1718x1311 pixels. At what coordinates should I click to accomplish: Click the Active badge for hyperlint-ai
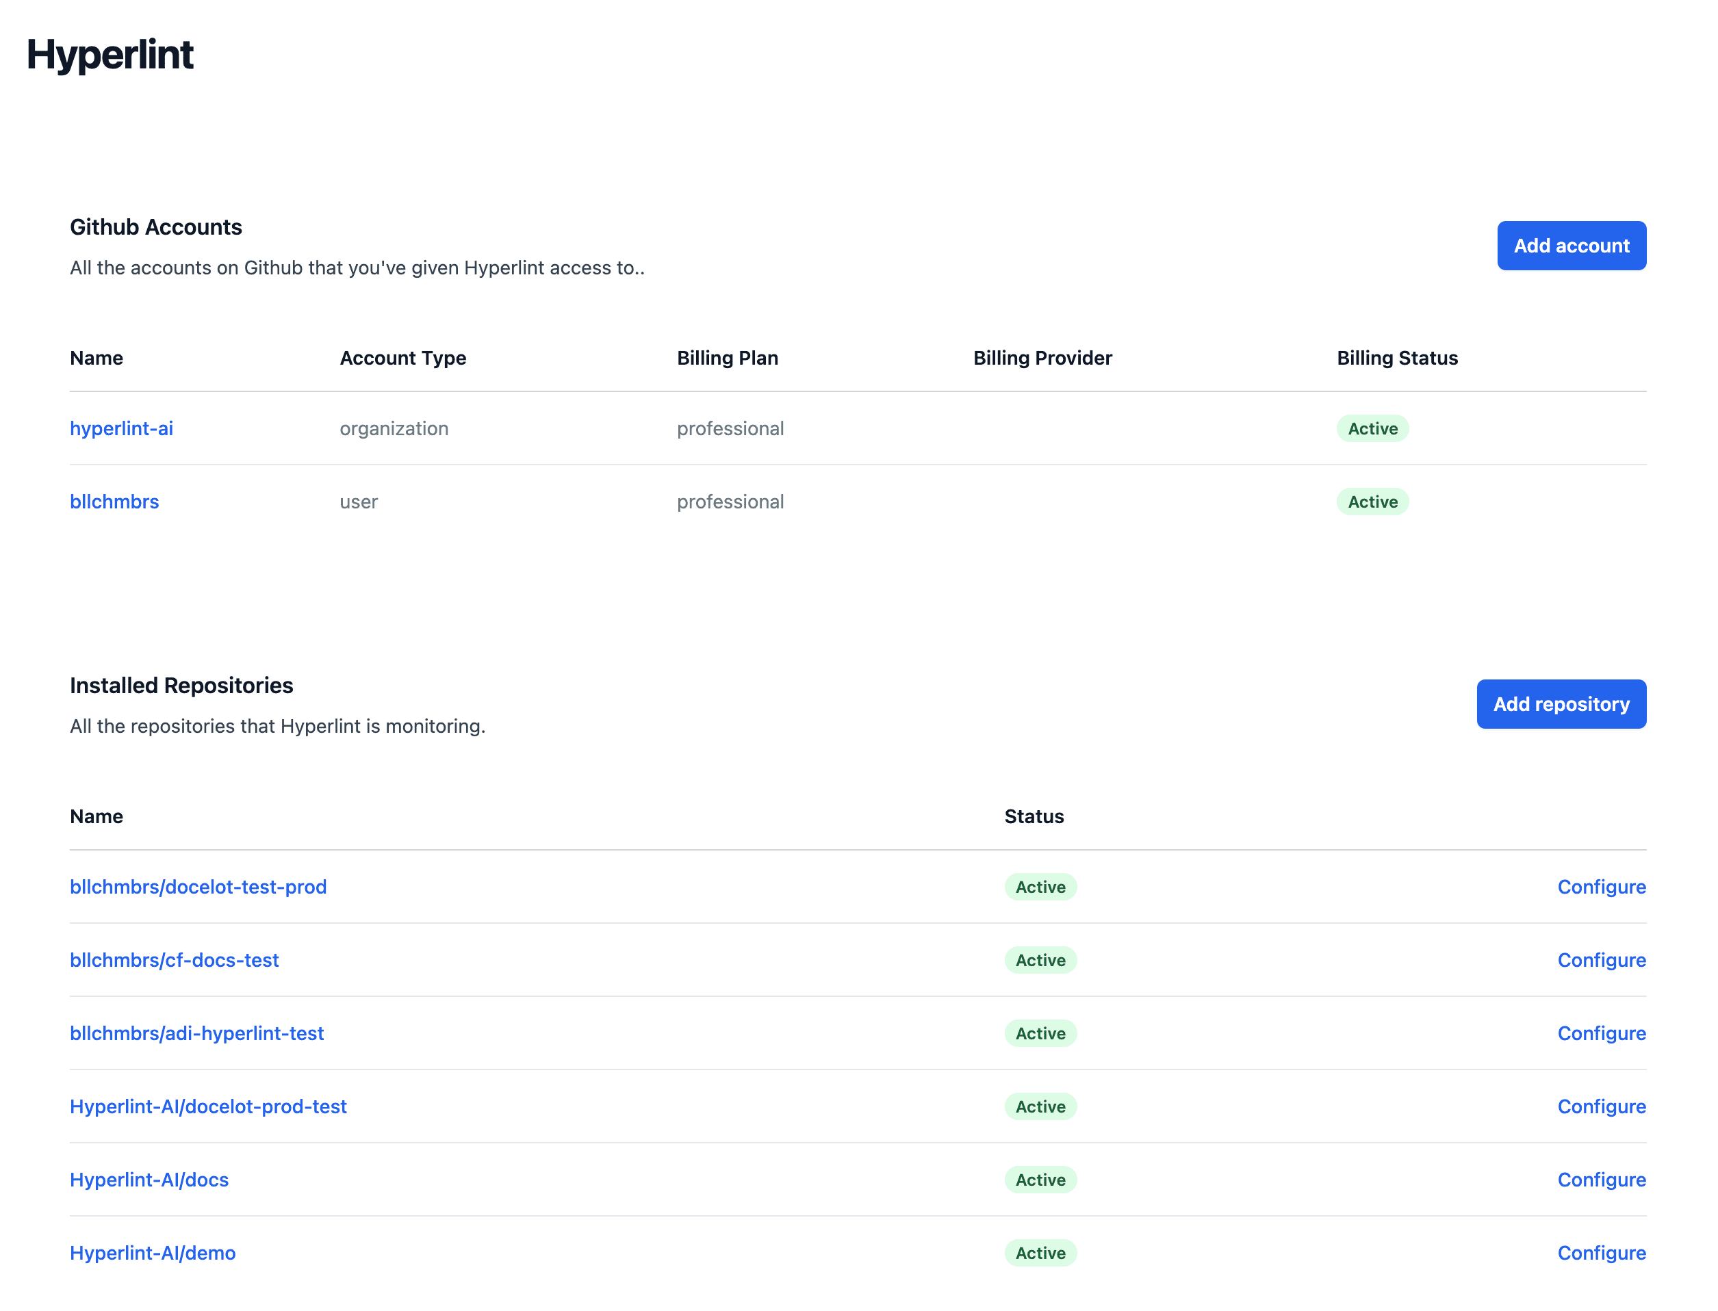pyautogui.click(x=1372, y=428)
